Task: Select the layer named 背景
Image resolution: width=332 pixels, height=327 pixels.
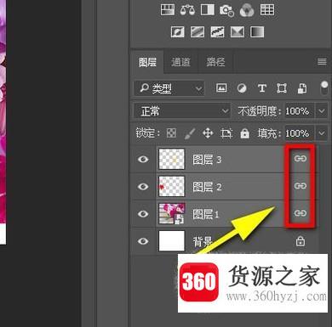Action: point(203,241)
